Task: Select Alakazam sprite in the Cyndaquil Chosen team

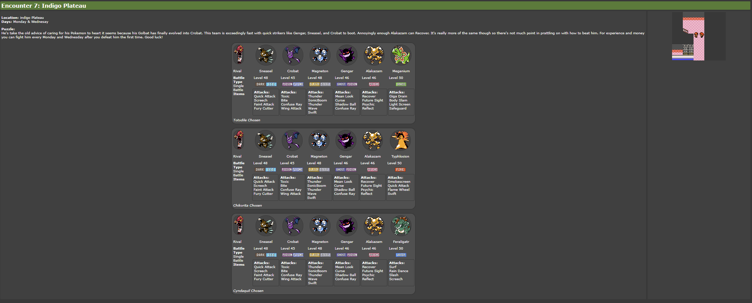Action: pyautogui.click(x=374, y=226)
